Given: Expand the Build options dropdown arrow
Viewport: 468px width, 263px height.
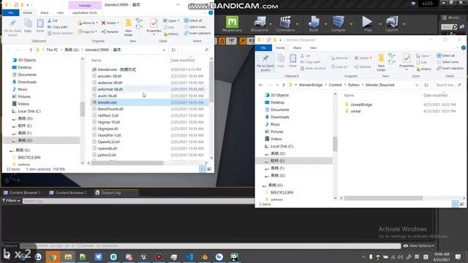Looking at the screenshot, I should pos(325,24).
